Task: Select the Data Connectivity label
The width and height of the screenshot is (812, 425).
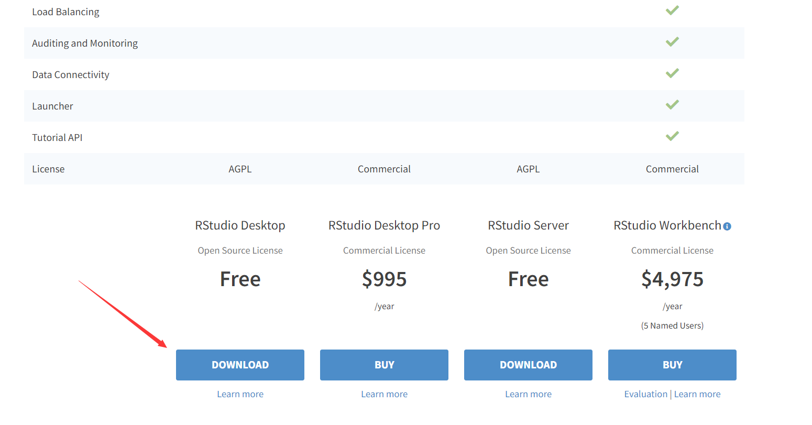Action: [x=71, y=74]
